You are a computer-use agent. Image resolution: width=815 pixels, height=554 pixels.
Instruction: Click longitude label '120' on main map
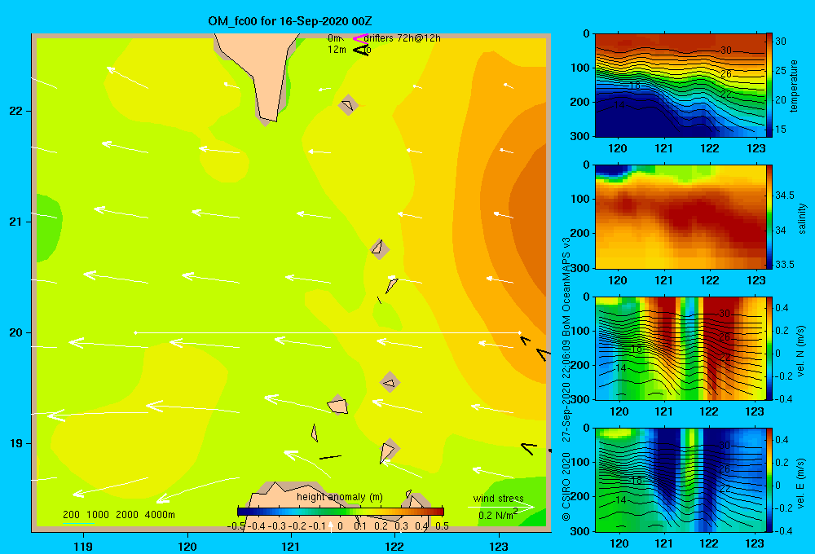187,546
